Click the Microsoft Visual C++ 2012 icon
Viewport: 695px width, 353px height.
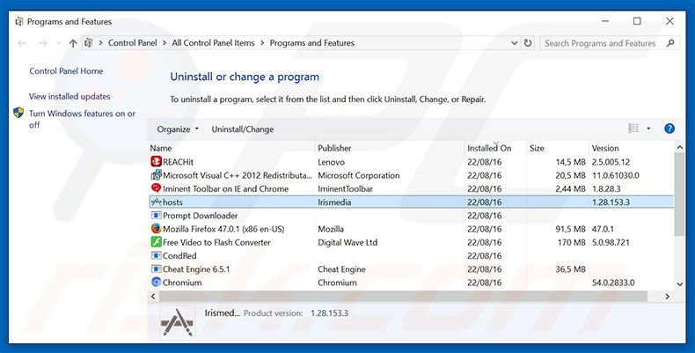[x=156, y=175]
